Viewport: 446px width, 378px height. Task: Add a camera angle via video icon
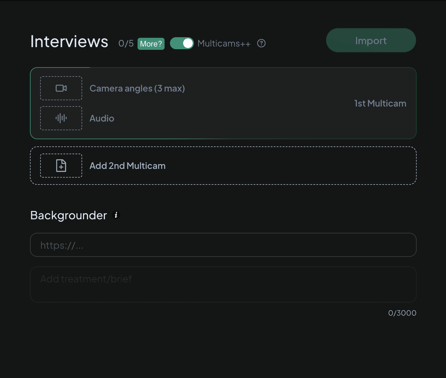[61, 88]
